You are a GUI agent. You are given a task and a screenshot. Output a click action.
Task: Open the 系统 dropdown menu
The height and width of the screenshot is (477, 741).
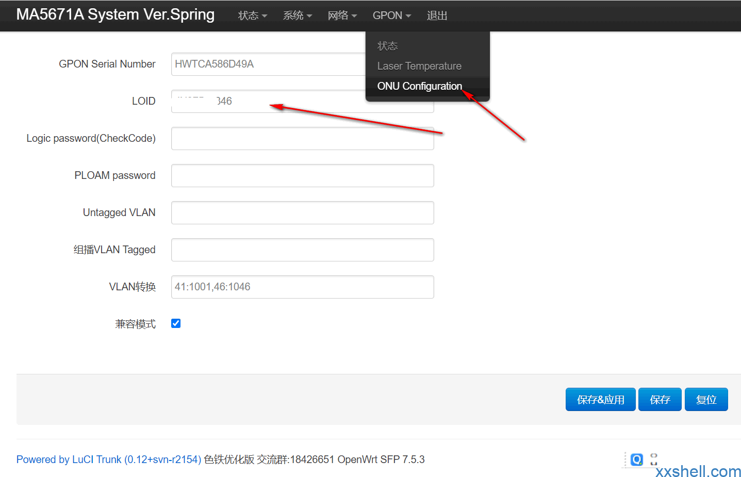(297, 15)
